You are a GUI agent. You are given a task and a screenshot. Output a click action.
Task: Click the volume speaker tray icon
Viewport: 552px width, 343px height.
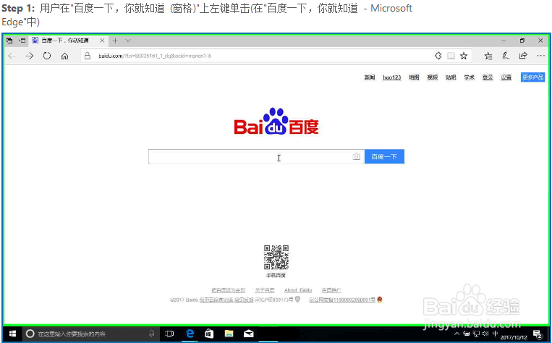click(485, 334)
